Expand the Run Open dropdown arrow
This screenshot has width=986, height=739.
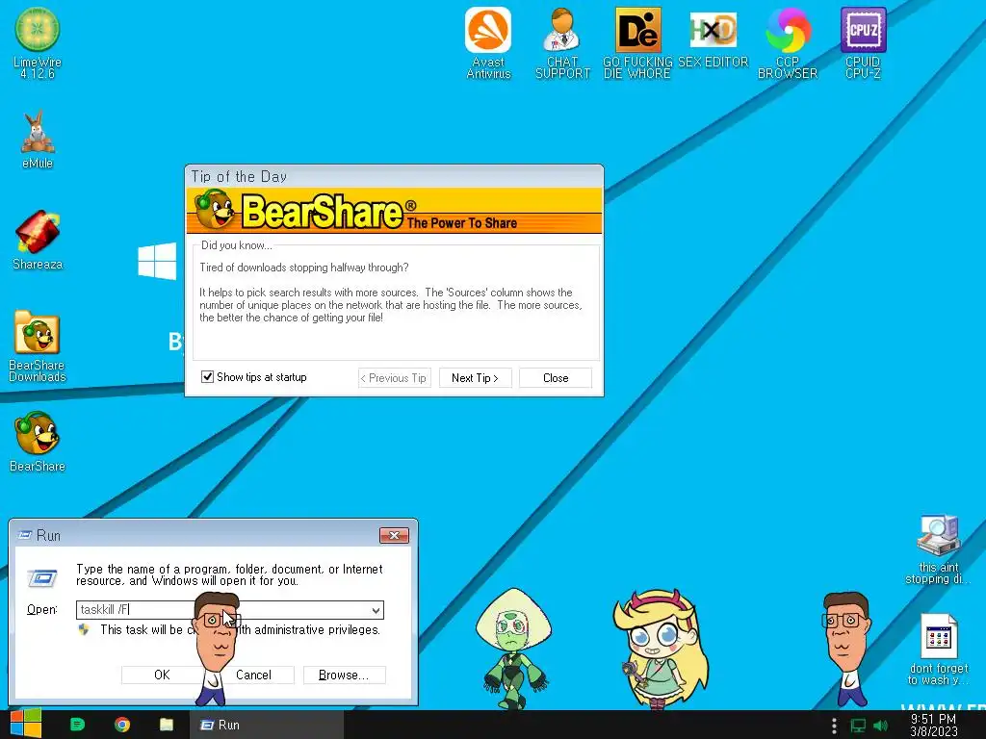(376, 610)
